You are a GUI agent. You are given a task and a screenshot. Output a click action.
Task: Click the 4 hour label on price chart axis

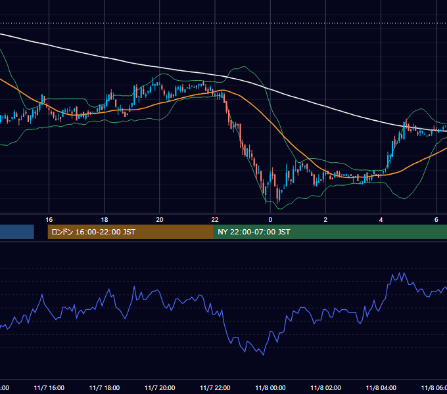click(x=381, y=220)
